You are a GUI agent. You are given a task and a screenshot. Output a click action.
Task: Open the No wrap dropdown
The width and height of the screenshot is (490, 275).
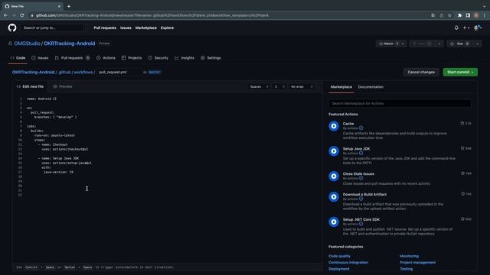click(302, 86)
